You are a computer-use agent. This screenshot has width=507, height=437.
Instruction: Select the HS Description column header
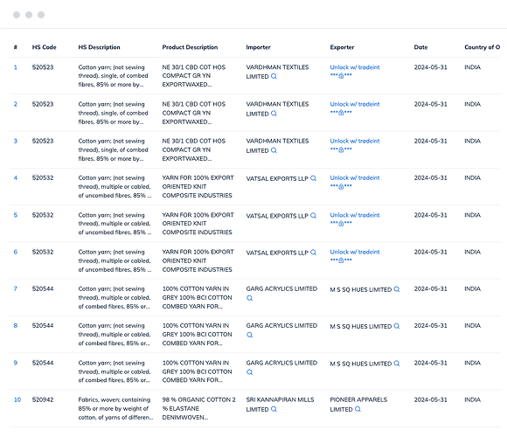[x=99, y=47]
